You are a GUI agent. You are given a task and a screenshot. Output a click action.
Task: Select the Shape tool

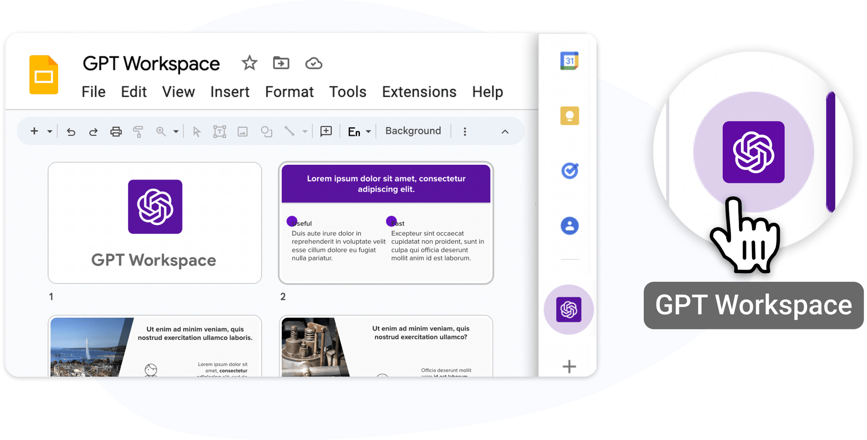coord(266,131)
